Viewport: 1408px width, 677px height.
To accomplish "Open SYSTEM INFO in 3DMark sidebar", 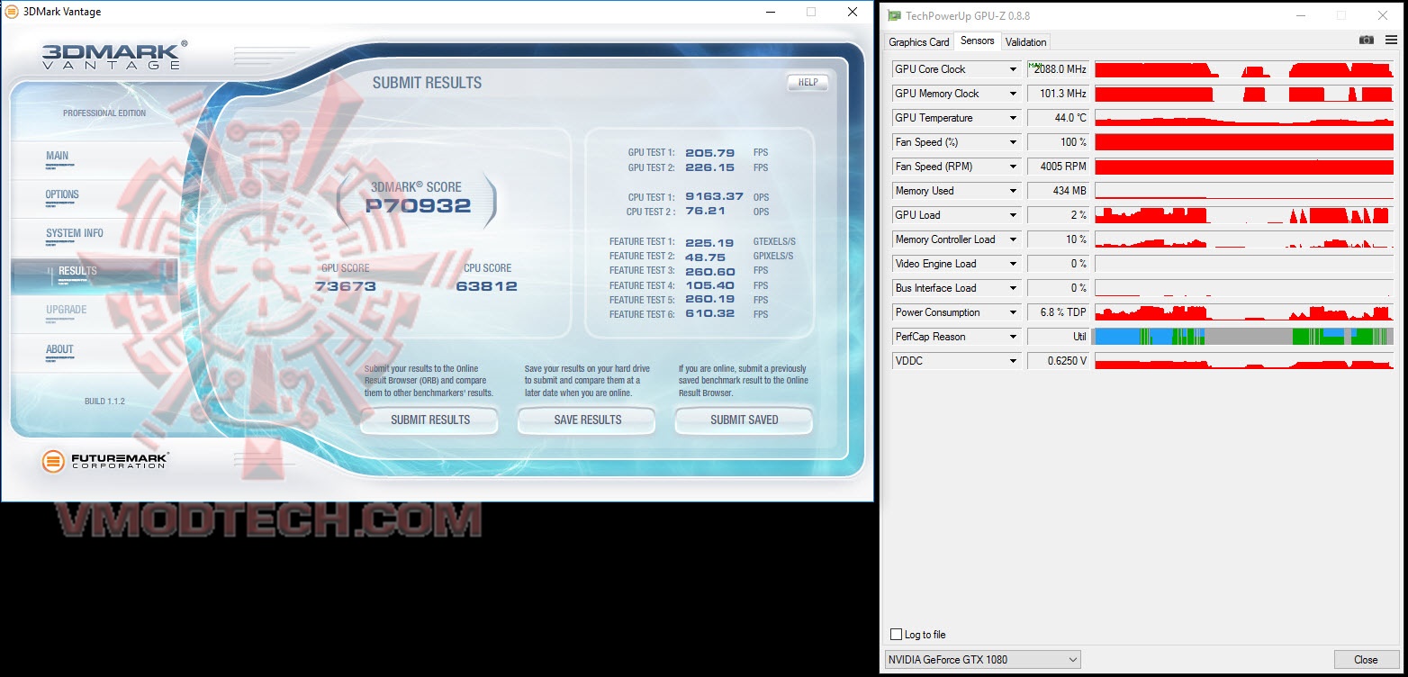I will coord(75,233).
